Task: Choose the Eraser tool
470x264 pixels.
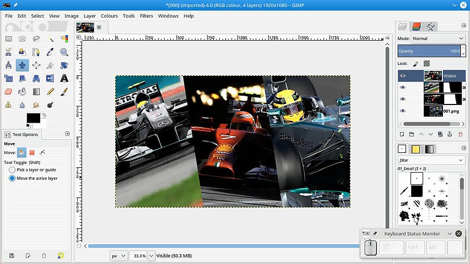Action: click(8, 92)
